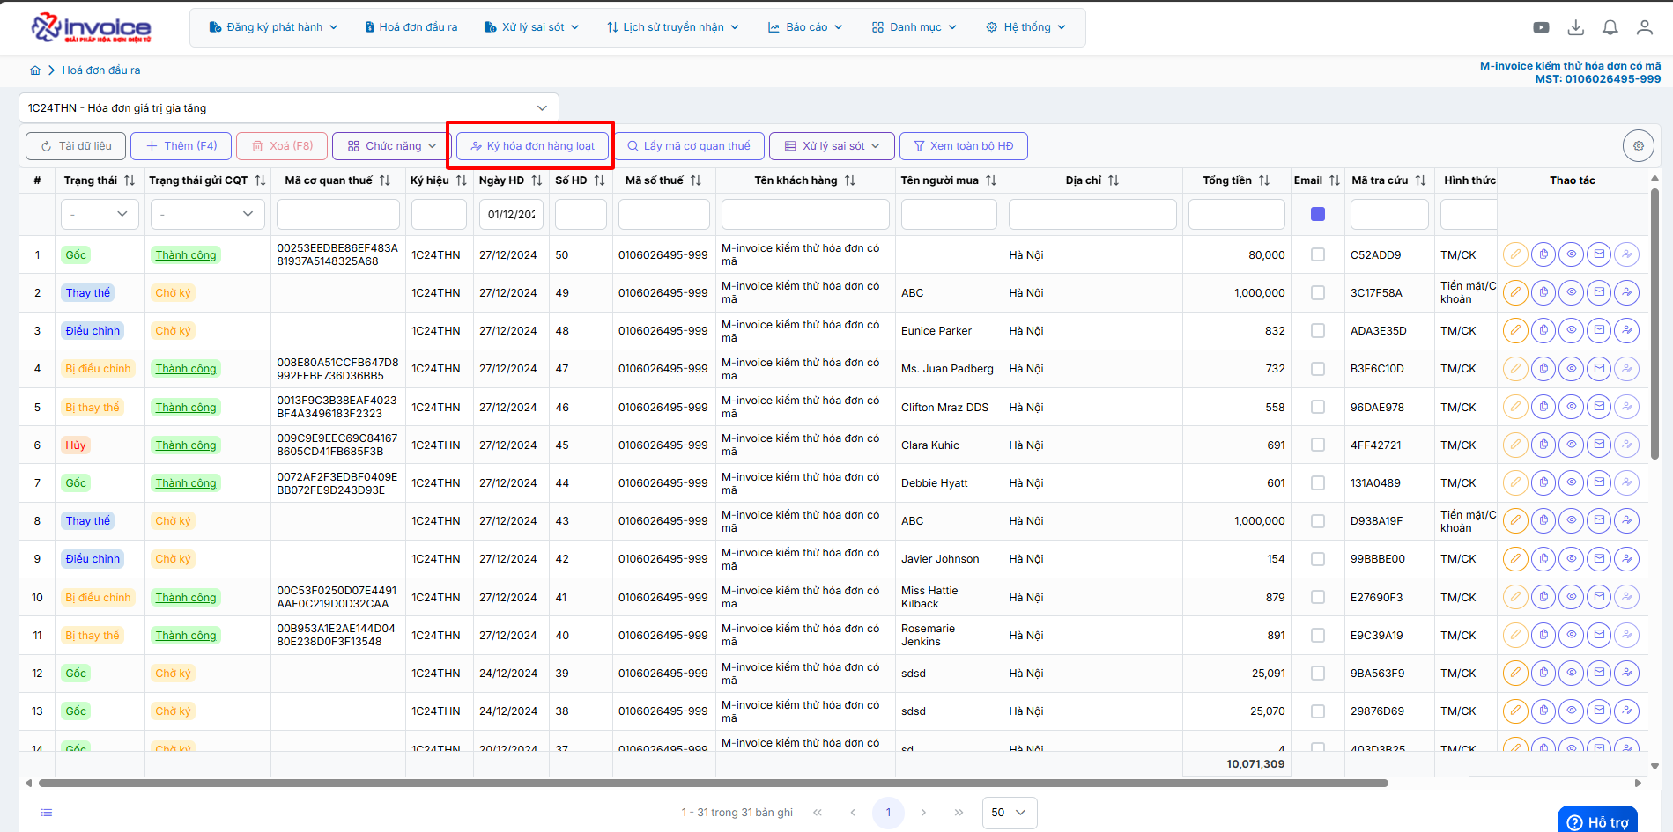Image resolution: width=1673 pixels, height=832 pixels.
Task: Sign invoice number 39 with signature icon
Action: 1627,673
